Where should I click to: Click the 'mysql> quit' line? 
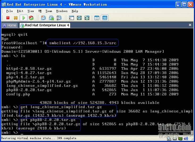pos(14,35)
